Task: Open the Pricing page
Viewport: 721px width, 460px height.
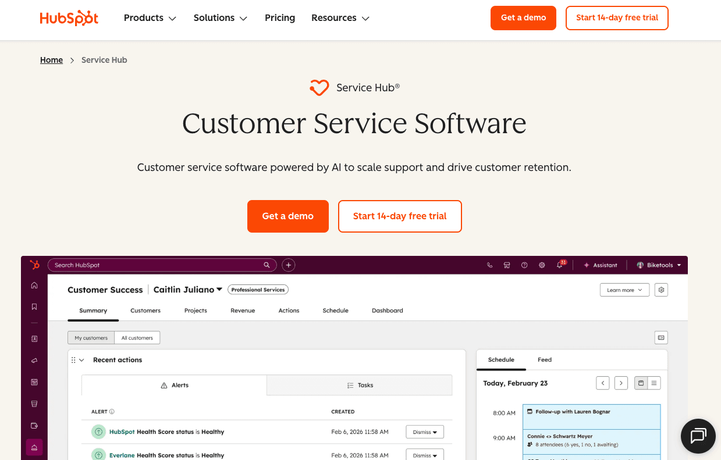Action: pyautogui.click(x=280, y=18)
